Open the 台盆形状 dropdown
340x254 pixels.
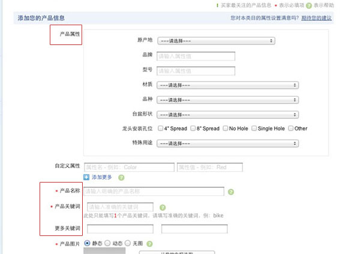click(x=228, y=115)
